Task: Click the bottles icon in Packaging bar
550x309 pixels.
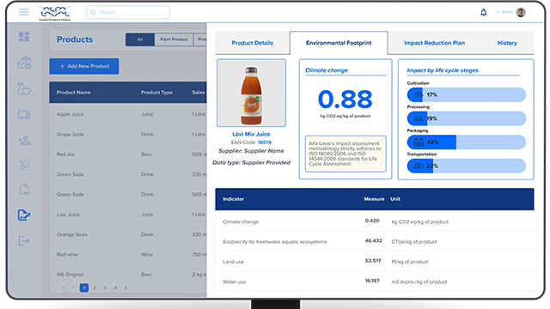Action: (x=419, y=142)
